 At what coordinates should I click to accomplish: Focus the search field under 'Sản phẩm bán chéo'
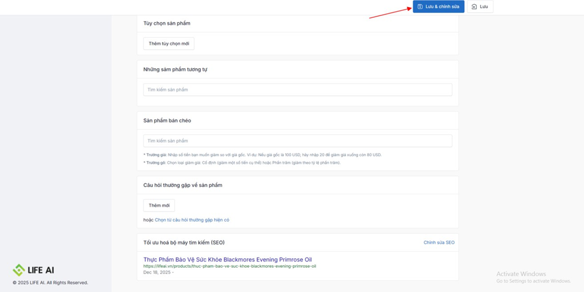coord(297,141)
